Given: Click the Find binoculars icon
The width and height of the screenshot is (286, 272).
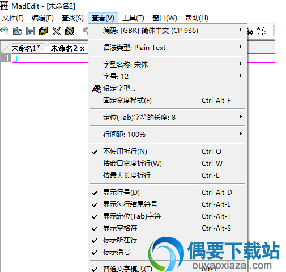Looking at the screenshot, I should point(250,32).
